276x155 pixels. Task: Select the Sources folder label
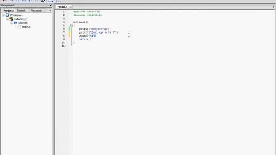click(23, 23)
